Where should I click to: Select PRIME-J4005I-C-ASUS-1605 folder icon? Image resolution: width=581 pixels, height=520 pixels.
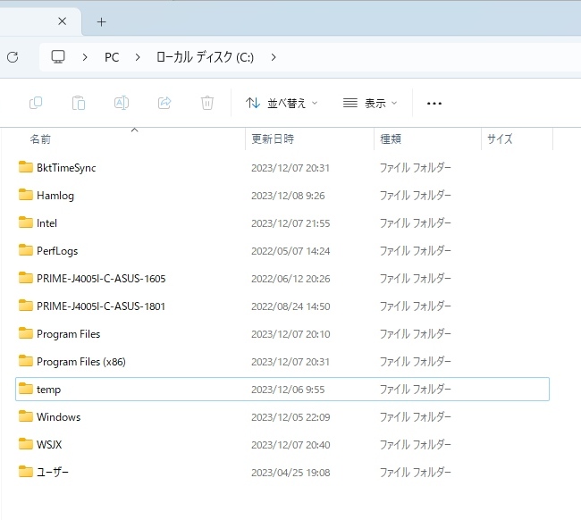click(x=26, y=278)
